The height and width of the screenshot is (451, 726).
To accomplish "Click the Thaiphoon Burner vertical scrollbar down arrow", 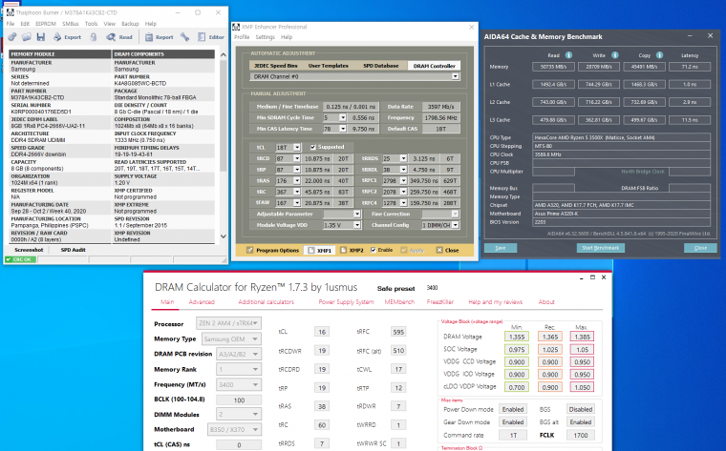I will pos(224,236).
